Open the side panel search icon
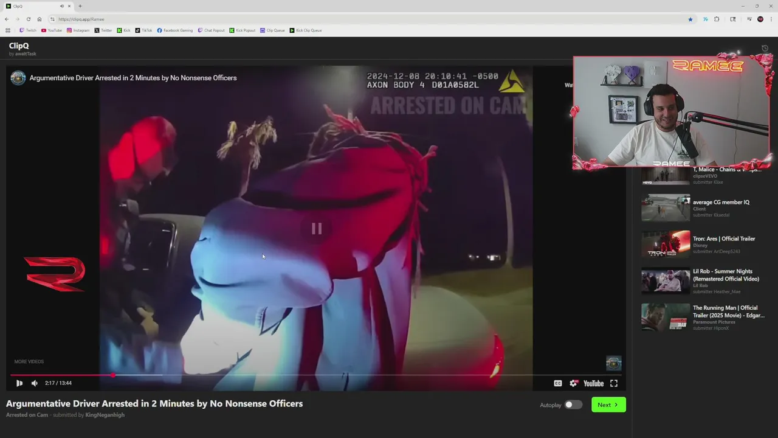 point(733,19)
